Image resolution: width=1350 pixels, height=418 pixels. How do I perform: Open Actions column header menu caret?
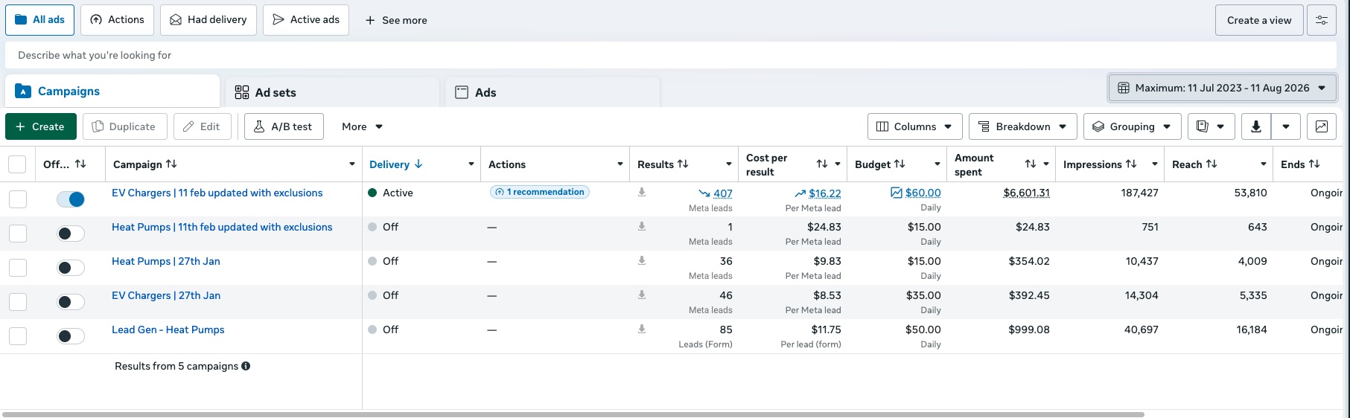point(620,164)
